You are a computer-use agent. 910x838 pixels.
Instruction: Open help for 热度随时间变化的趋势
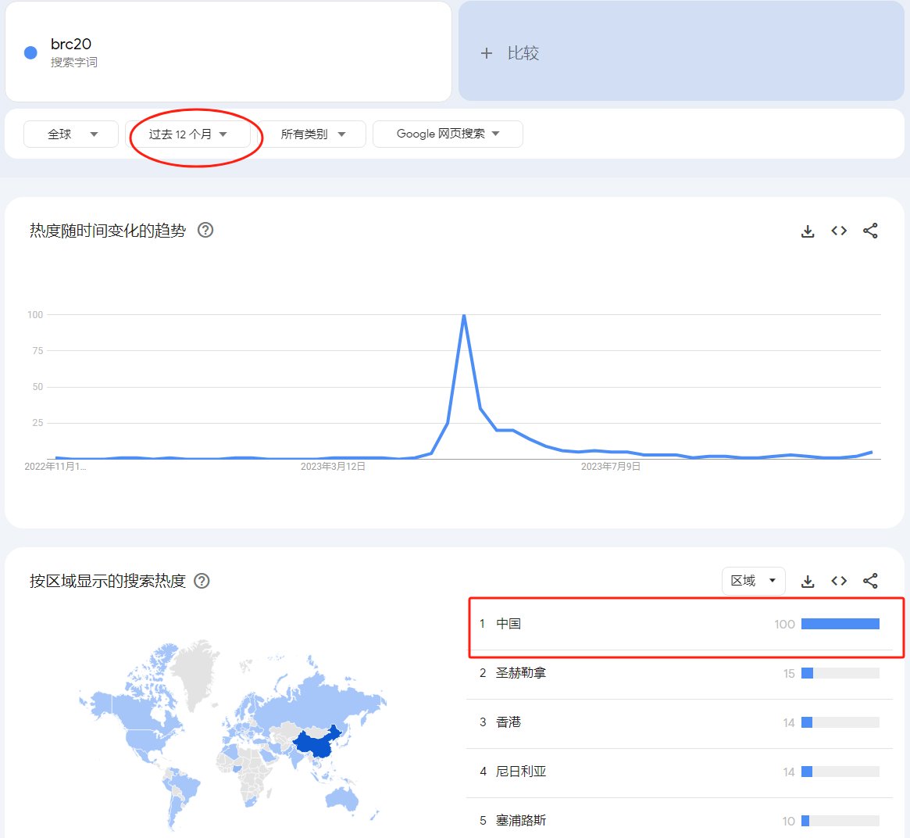point(205,231)
